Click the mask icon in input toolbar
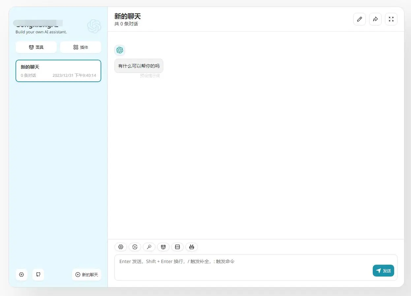 coord(163,247)
